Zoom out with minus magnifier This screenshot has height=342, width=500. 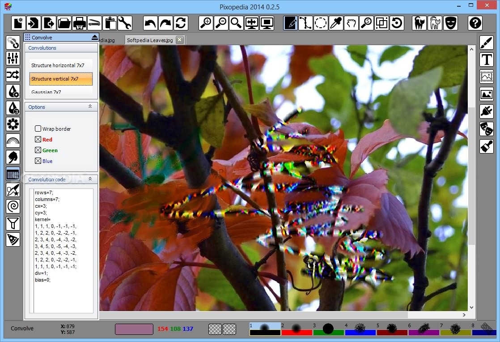point(221,23)
